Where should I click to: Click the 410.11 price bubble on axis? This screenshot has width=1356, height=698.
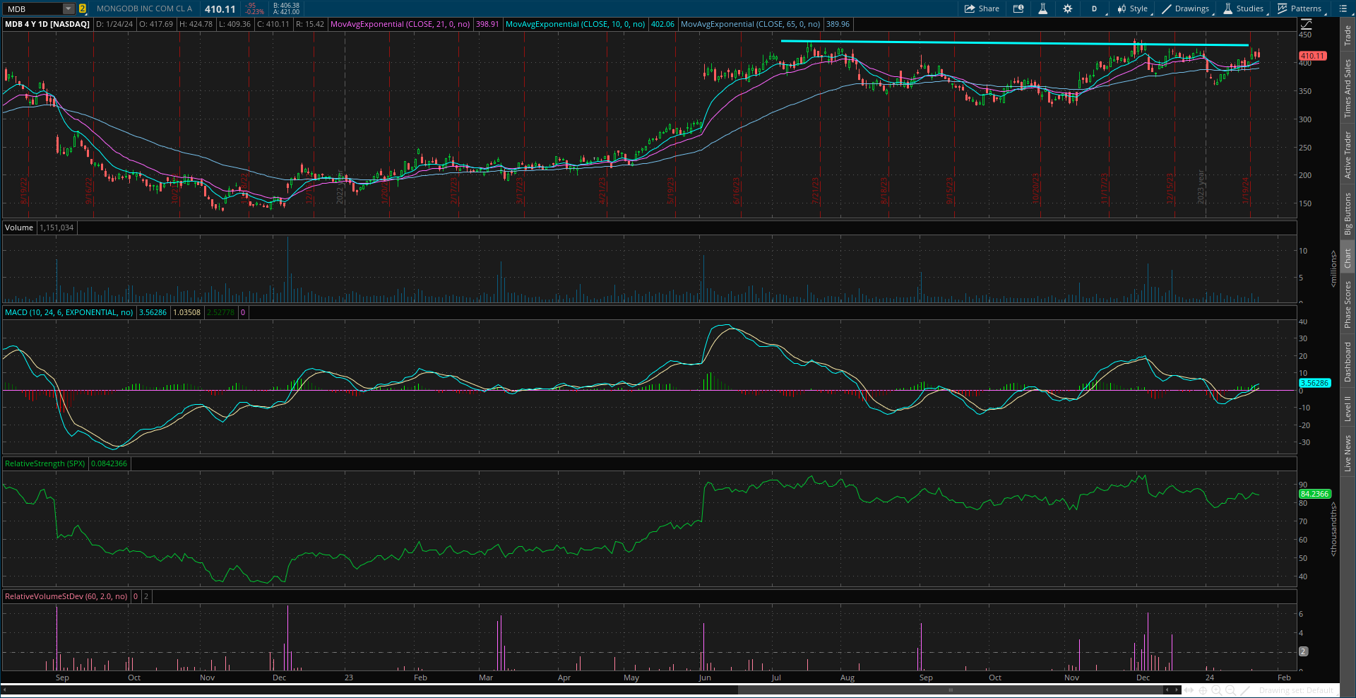(1313, 56)
